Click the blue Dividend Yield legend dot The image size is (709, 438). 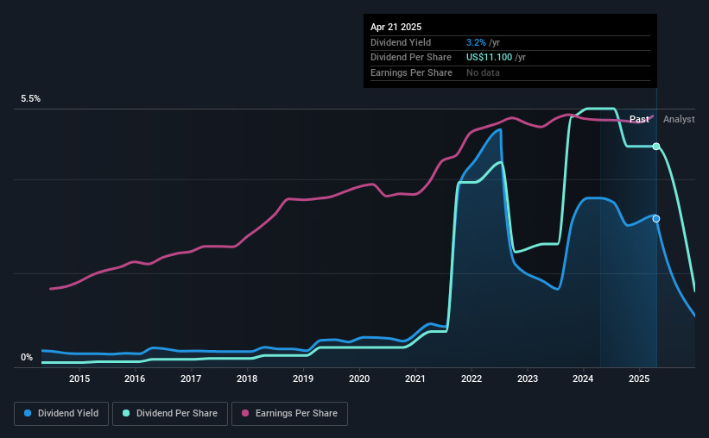click(x=28, y=413)
